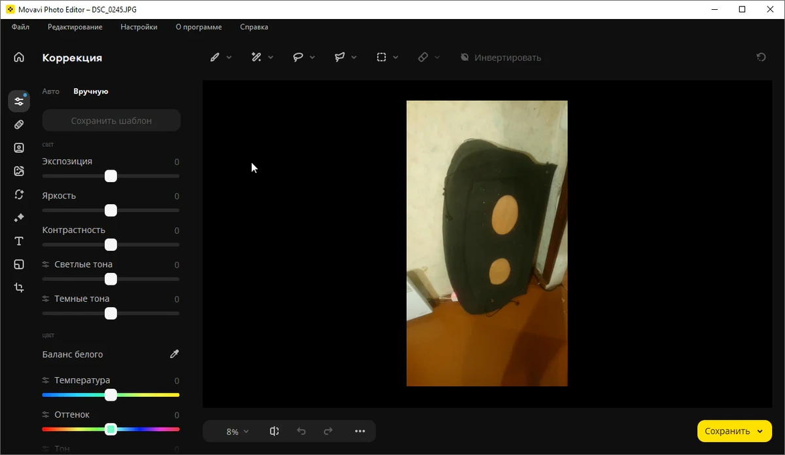Click the Экспозиция value field showing 0
Viewport: 785px width, 455px height.
(x=176, y=162)
